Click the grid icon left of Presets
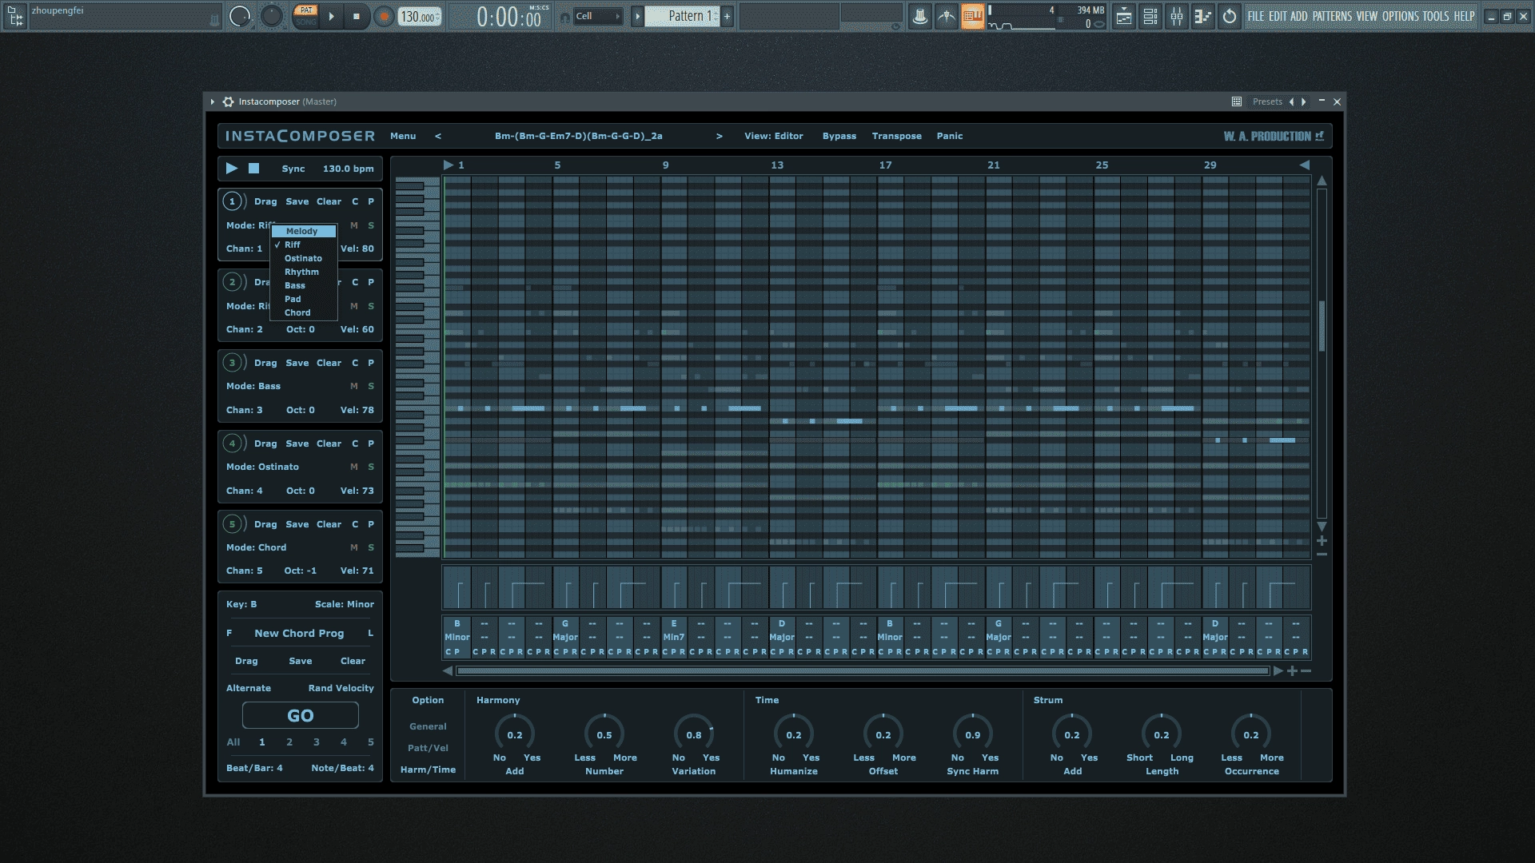Screen dimensions: 1535x863 click(x=1236, y=101)
